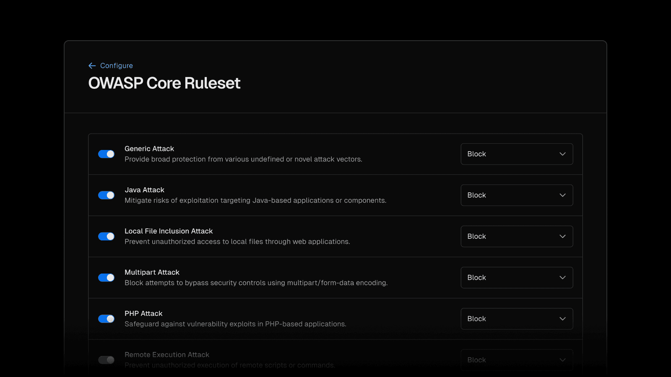The width and height of the screenshot is (671, 377).
Task: Go back via the Configure link
Action: 116,66
